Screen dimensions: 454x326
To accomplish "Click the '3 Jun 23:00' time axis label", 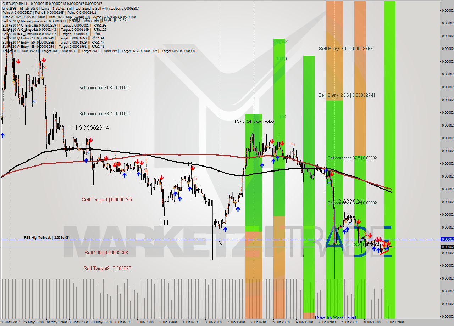I will [214, 322].
